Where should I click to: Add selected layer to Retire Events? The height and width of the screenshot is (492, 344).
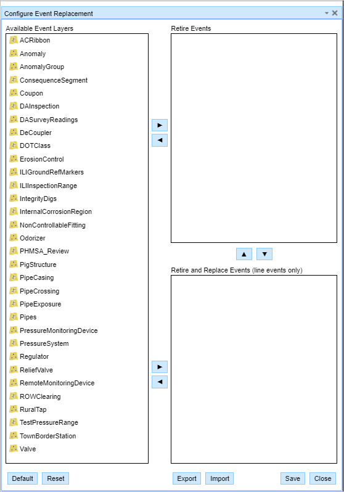point(160,125)
